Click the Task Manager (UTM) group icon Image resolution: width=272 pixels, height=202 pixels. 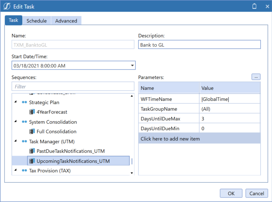tap(24, 141)
